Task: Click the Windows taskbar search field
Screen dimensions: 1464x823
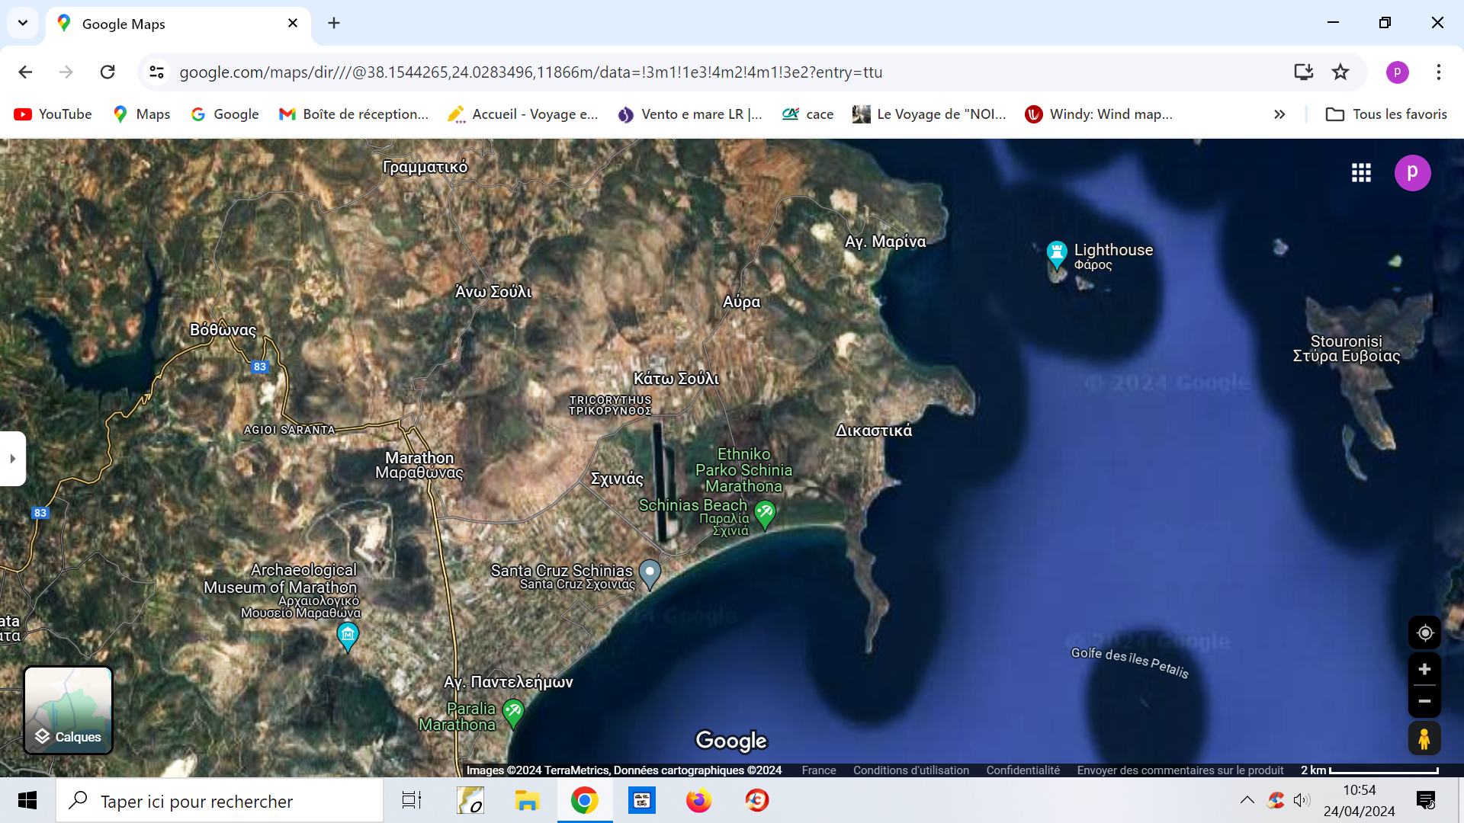Action: pyautogui.click(x=221, y=801)
